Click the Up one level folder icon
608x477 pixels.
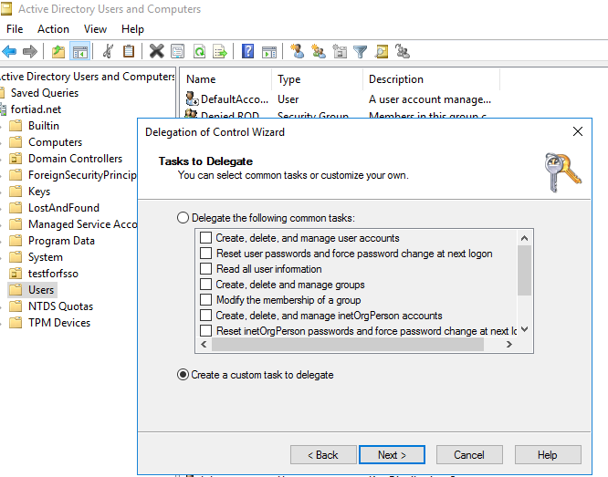[x=58, y=52]
